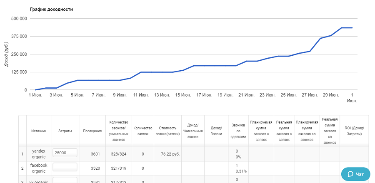This screenshot has width=375, height=183.
Task: Click the row number 2 cell
Action: click(22, 168)
